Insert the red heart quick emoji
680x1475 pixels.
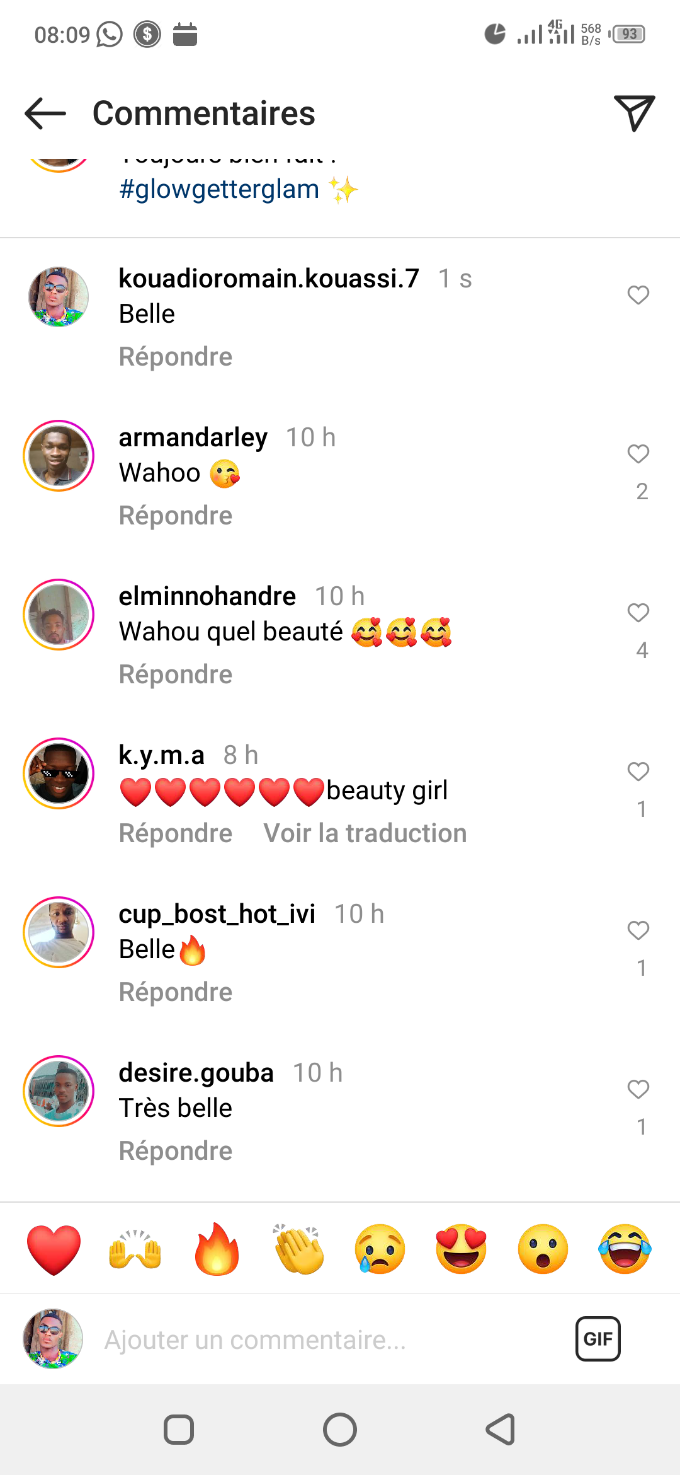point(54,1249)
